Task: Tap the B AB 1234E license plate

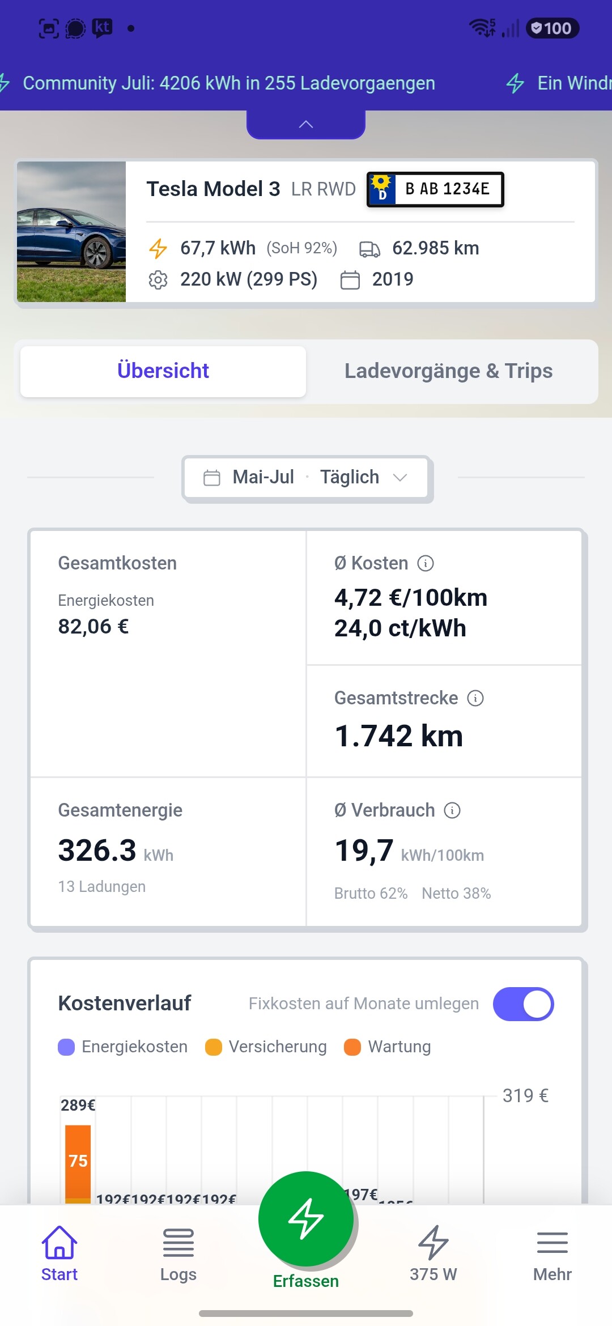Action: (435, 189)
